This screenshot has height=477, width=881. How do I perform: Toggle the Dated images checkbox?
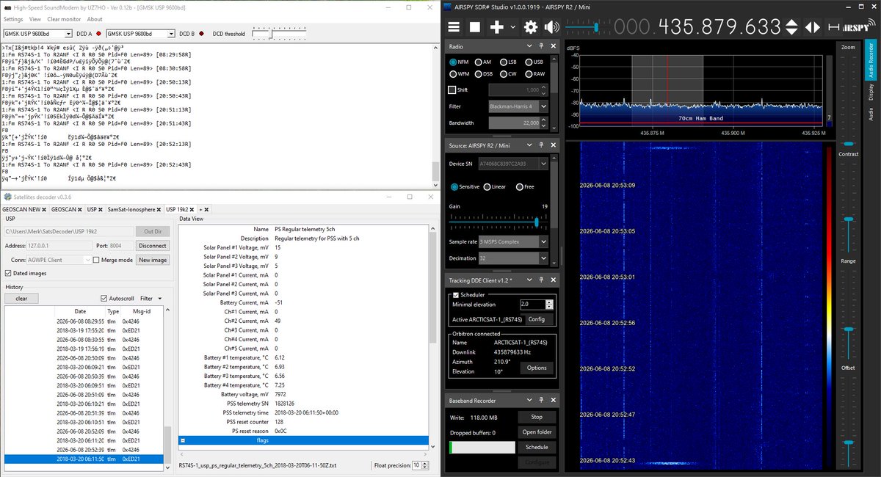pos(8,273)
